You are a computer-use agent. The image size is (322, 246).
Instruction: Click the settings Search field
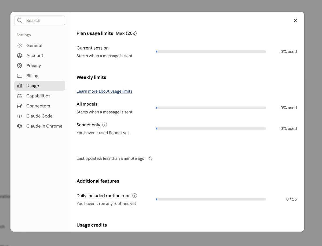pyautogui.click(x=40, y=20)
